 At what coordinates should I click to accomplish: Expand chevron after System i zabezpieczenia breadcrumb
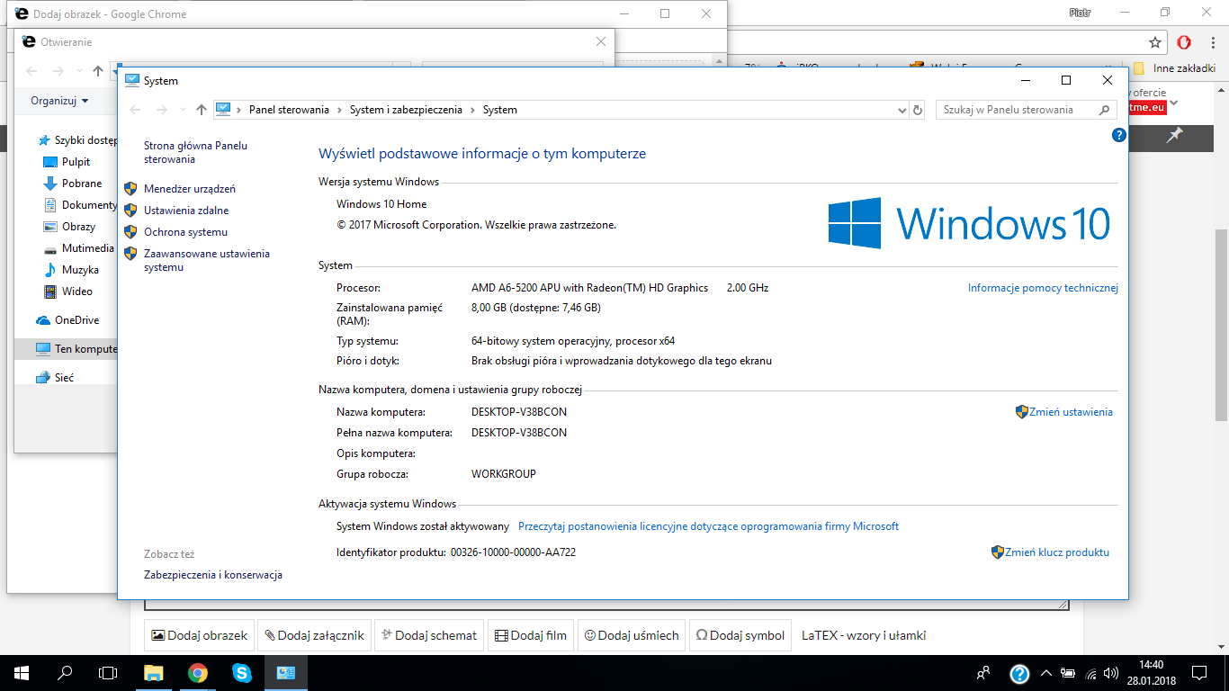(473, 110)
